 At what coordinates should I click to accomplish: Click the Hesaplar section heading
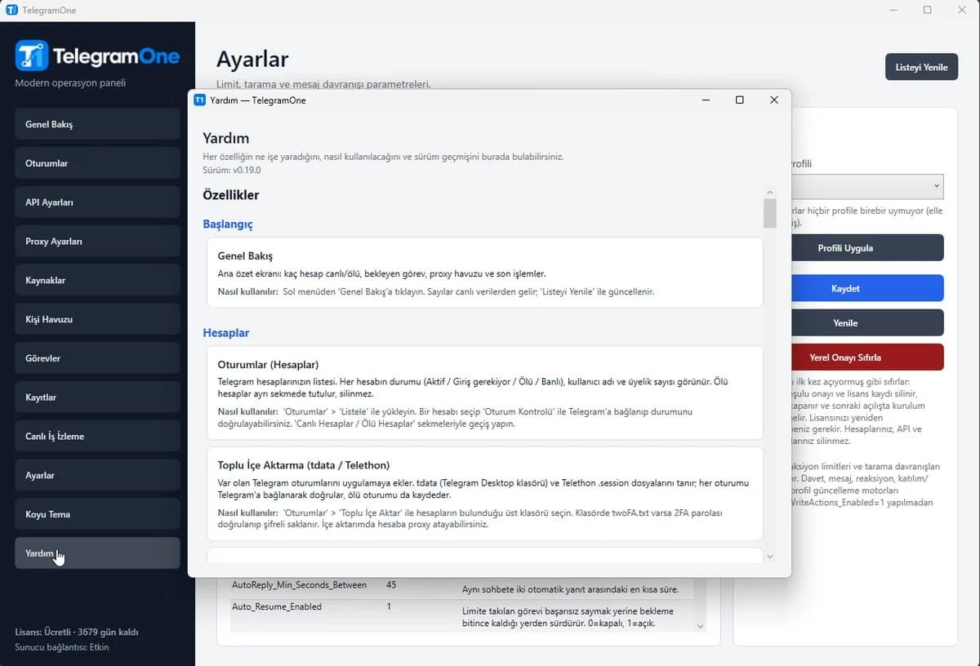[226, 333]
